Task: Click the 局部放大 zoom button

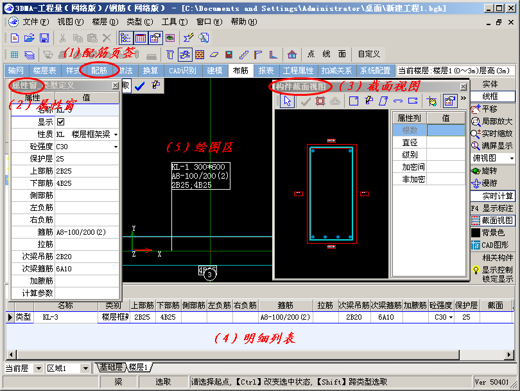Action: pyautogui.click(x=492, y=122)
